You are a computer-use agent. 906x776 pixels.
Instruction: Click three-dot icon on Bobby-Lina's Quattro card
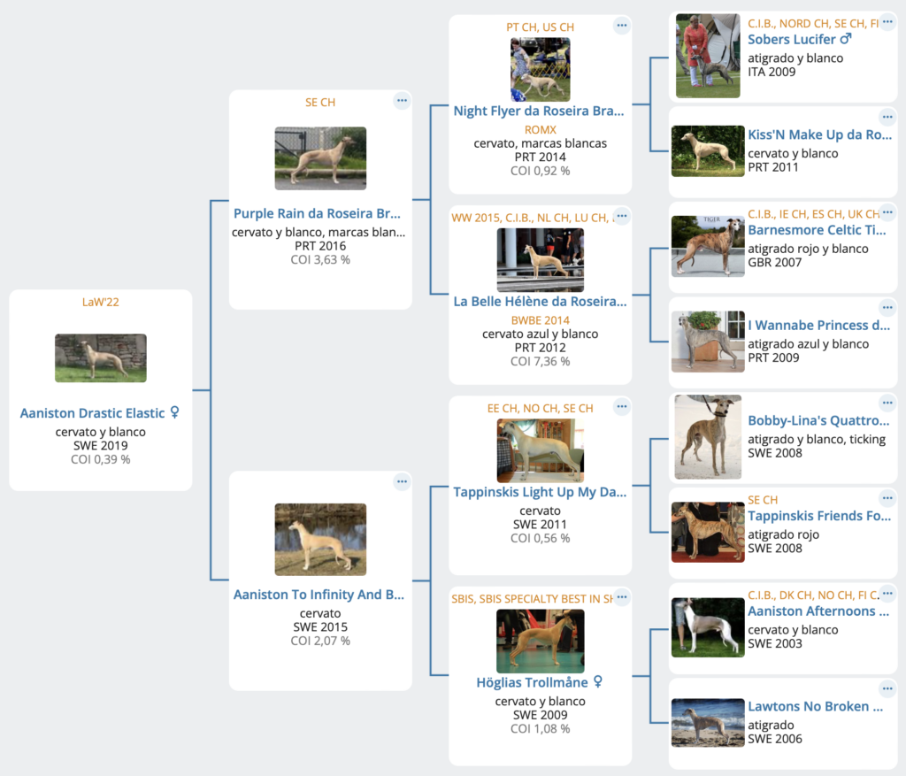pos(887,403)
